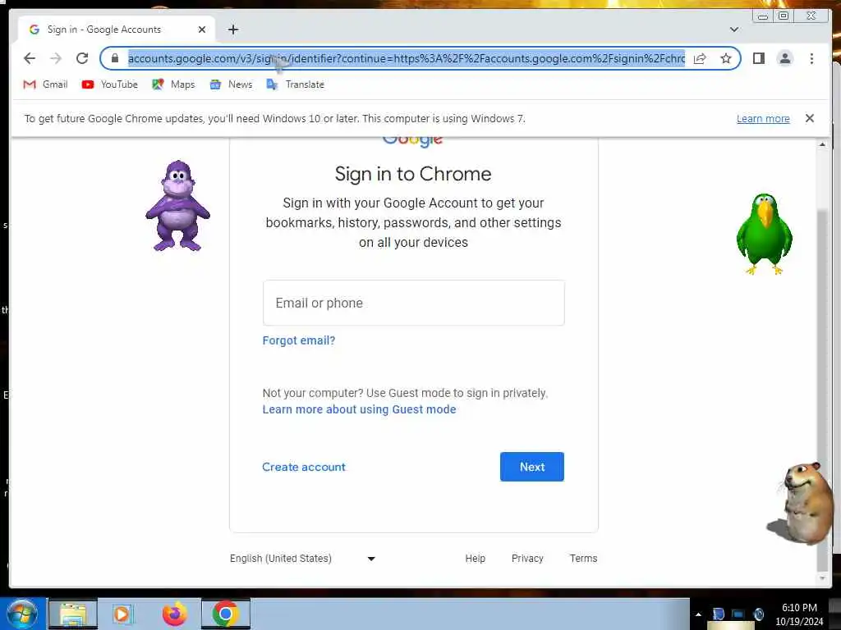This screenshot has width=841, height=630.
Task: Focus the Email or phone field
Action: (x=414, y=303)
